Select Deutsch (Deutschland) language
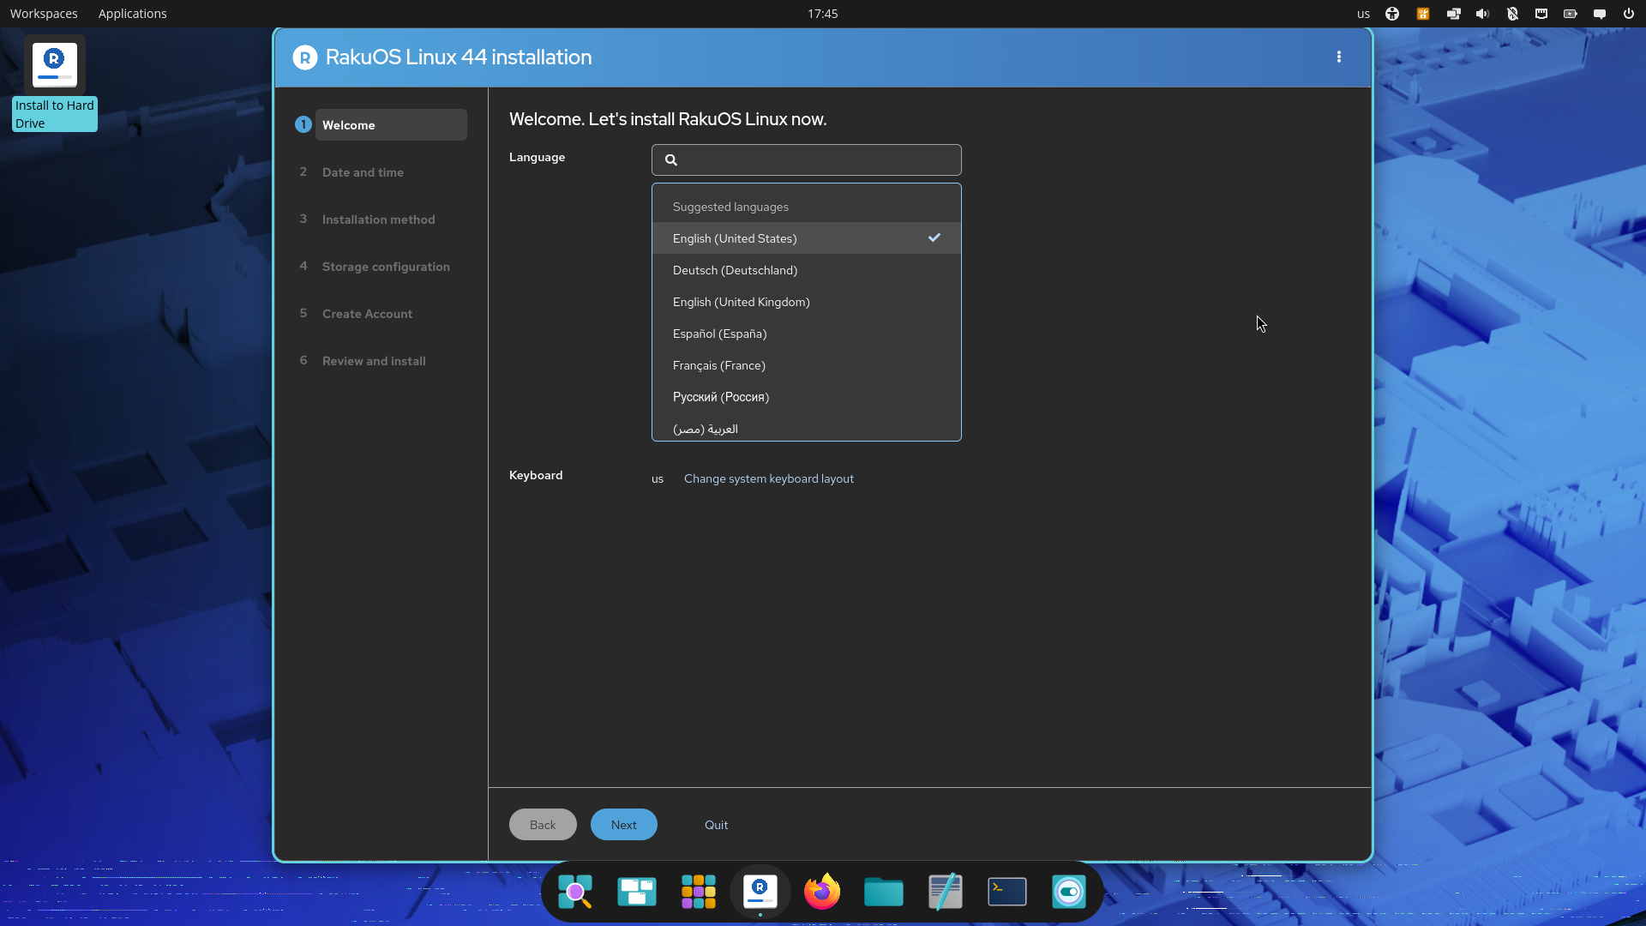 pos(807,270)
